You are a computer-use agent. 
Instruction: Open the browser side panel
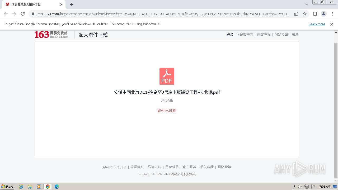click(315, 14)
